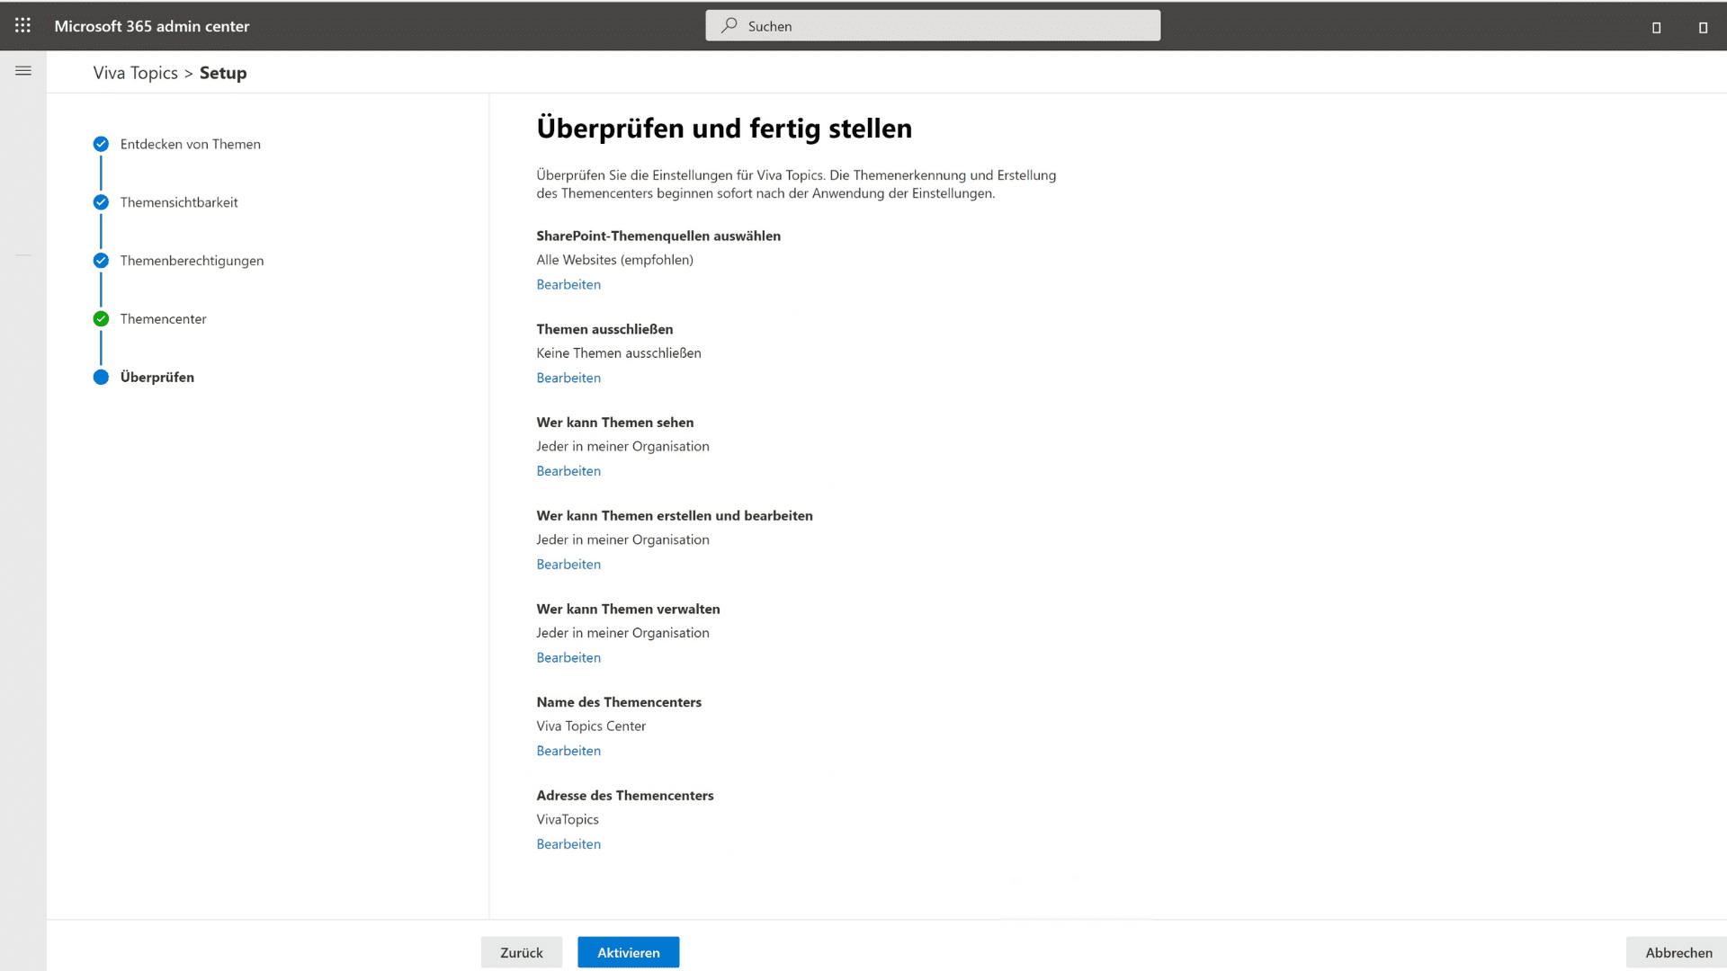Select the Überprüfen step

point(157,377)
